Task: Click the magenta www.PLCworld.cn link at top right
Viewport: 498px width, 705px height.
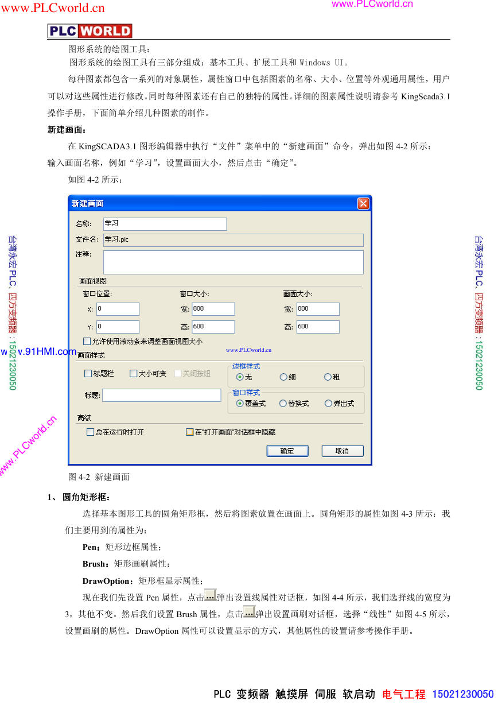Action: click(x=372, y=4)
